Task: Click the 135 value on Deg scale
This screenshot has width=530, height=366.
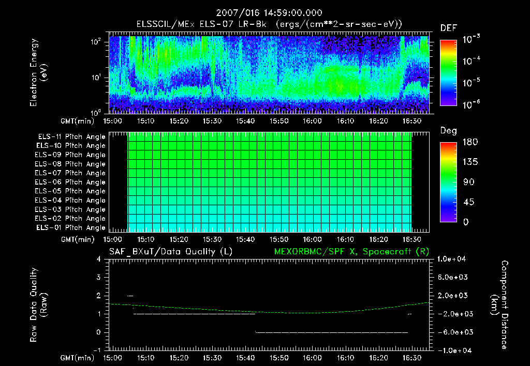Action: tap(470, 162)
